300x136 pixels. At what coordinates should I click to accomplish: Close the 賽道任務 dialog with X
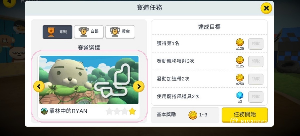[x=266, y=8]
